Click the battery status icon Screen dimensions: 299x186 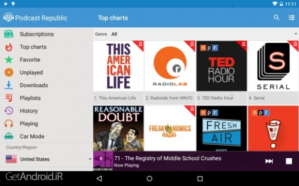pyautogui.click(x=281, y=4)
